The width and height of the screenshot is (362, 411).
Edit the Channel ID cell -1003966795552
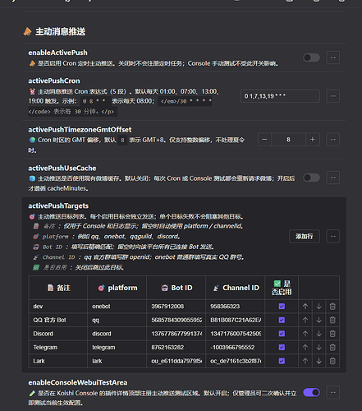pos(236,348)
